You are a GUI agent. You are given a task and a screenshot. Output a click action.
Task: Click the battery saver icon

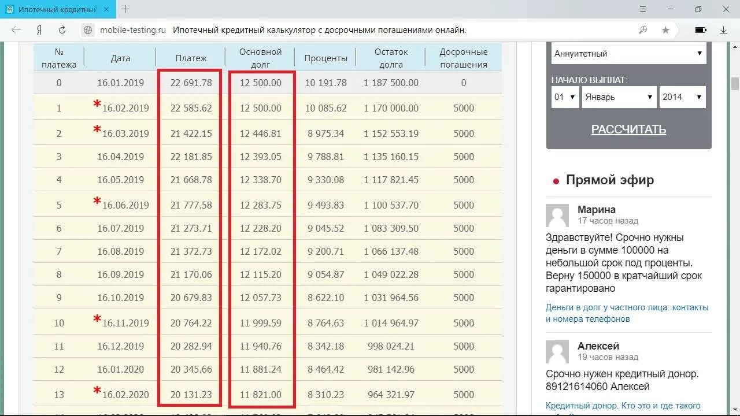tap(700, 30)
